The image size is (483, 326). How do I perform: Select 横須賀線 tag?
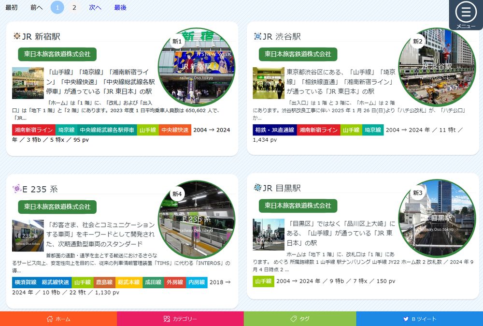[26, 282]
